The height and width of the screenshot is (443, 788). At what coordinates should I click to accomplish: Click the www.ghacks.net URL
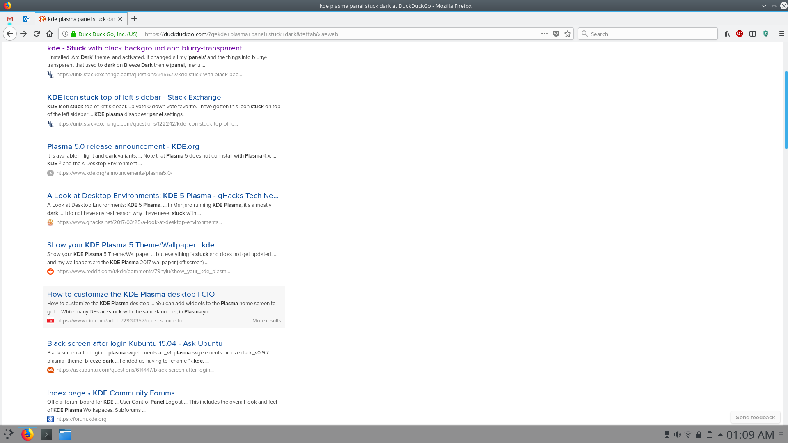[x=139, y=222]
